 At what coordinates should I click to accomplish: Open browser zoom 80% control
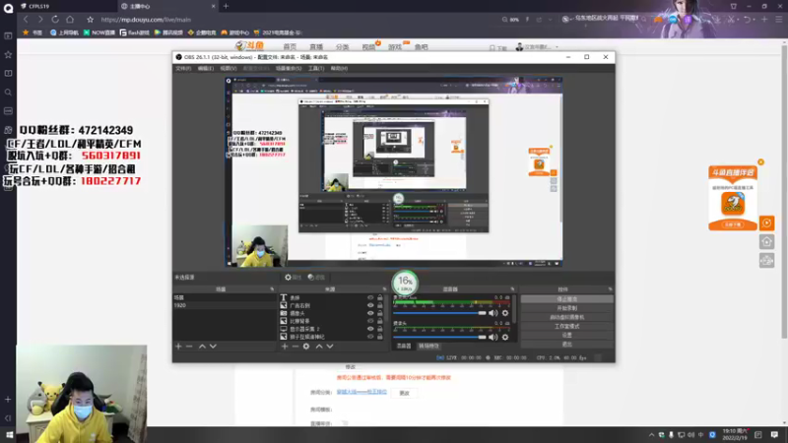pyautogui.click(x=510, y=20)
